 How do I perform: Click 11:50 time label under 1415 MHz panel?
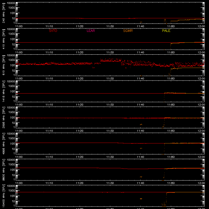[x=171, y=105]
